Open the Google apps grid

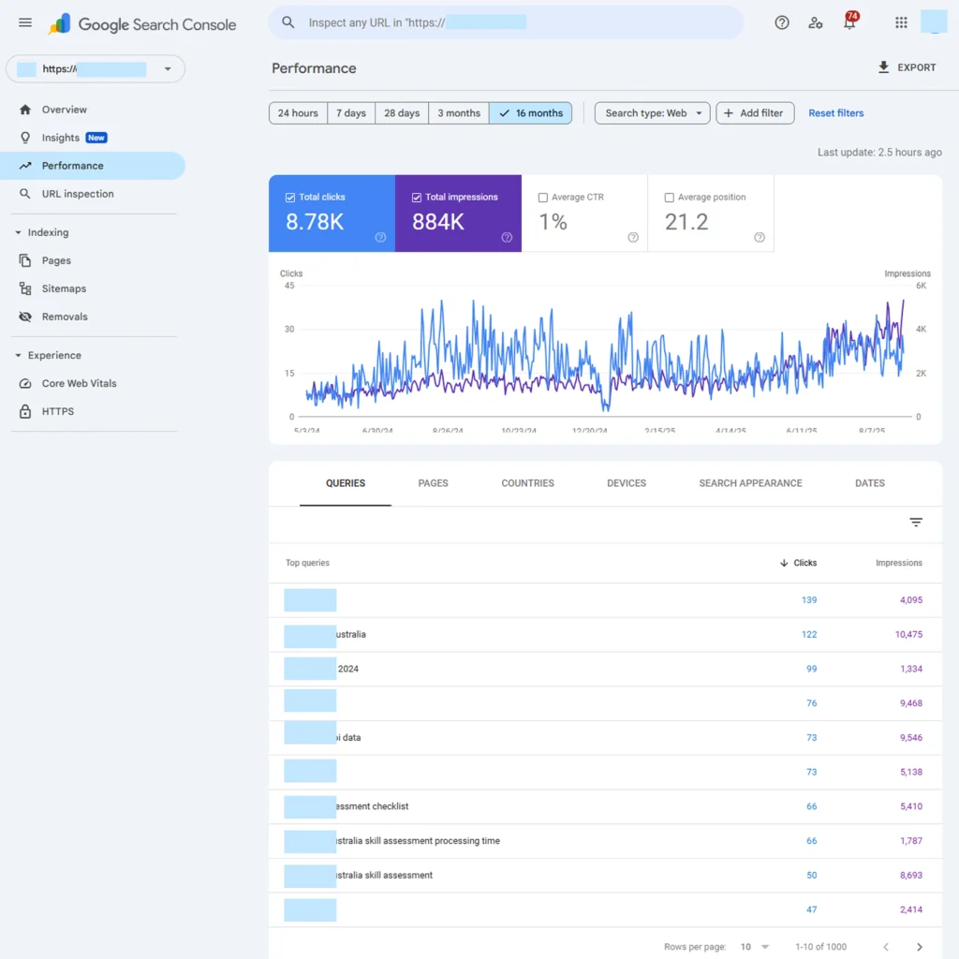point(901,23)
